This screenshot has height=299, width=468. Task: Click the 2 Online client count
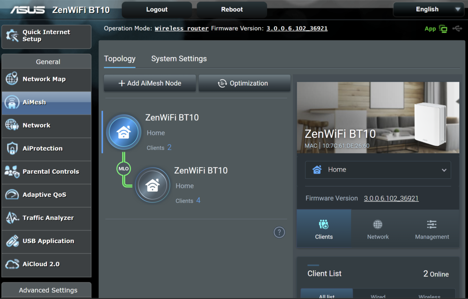click(x=436, y=274)
